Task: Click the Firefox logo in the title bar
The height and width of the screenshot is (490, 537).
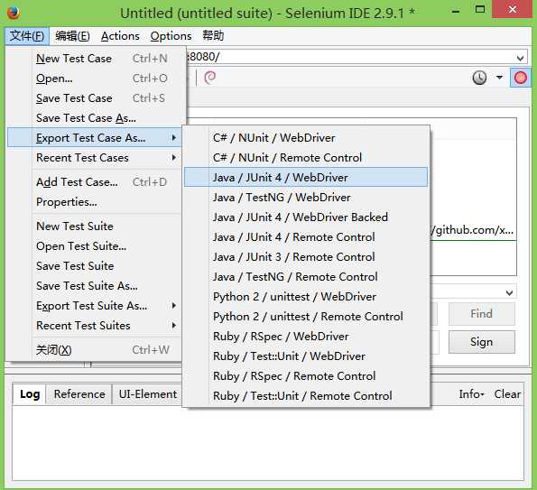Action: click(14, 13)
